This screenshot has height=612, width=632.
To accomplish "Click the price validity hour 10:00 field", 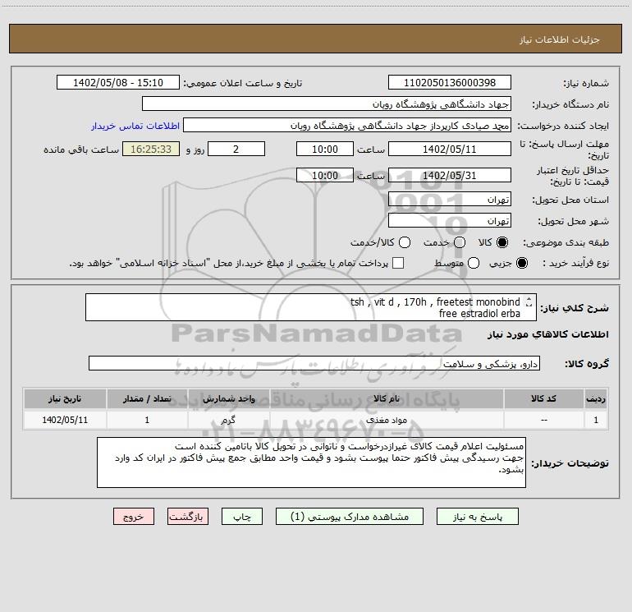I will [325, 175].
